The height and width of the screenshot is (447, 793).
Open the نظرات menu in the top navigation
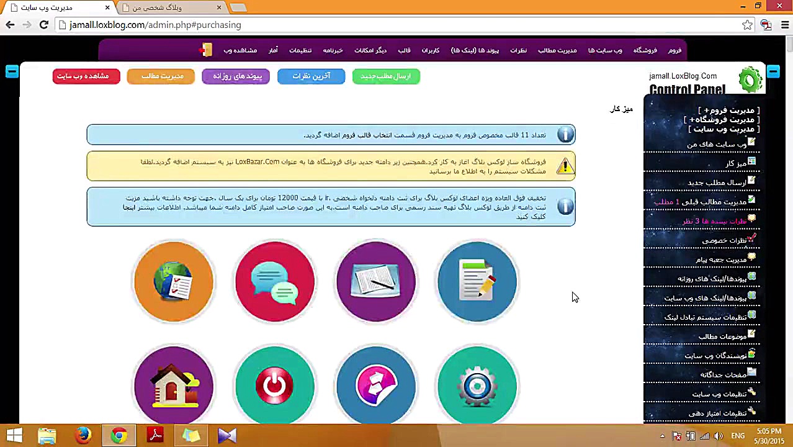pos(518,50)
